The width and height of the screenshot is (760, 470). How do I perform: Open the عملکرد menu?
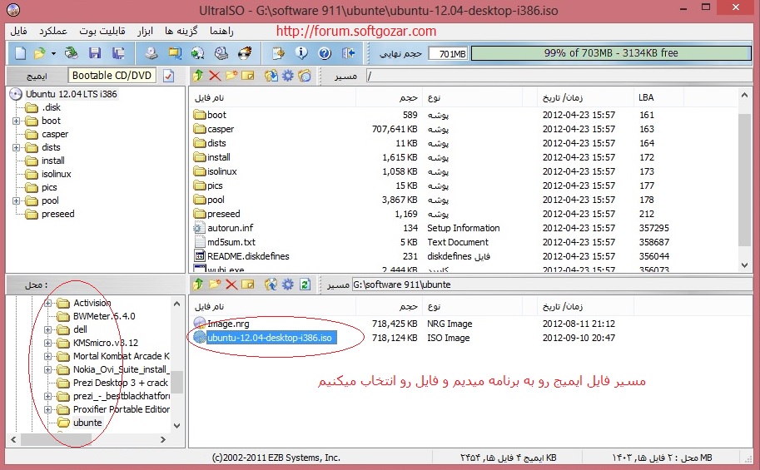click(x=52, y=31)
